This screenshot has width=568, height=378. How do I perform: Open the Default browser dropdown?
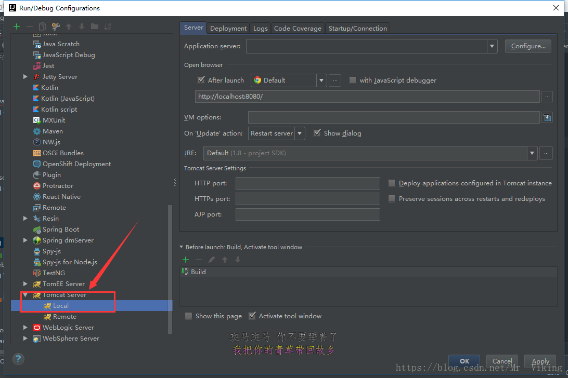pos(321,80)
